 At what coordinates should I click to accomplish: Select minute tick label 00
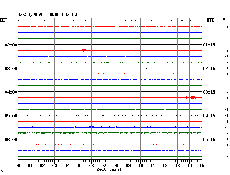tap(18, 166)
